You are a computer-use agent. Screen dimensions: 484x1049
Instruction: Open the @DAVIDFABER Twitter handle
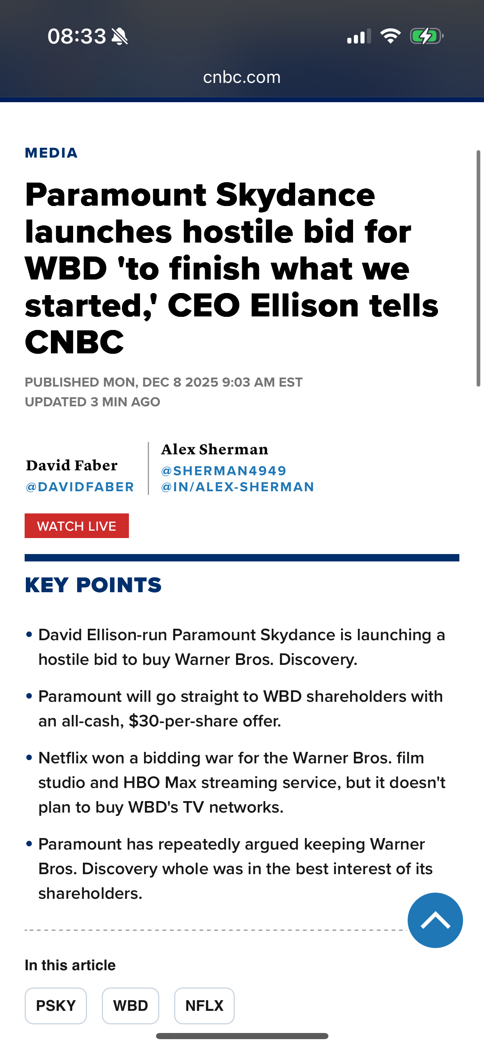tap(80, 487)
